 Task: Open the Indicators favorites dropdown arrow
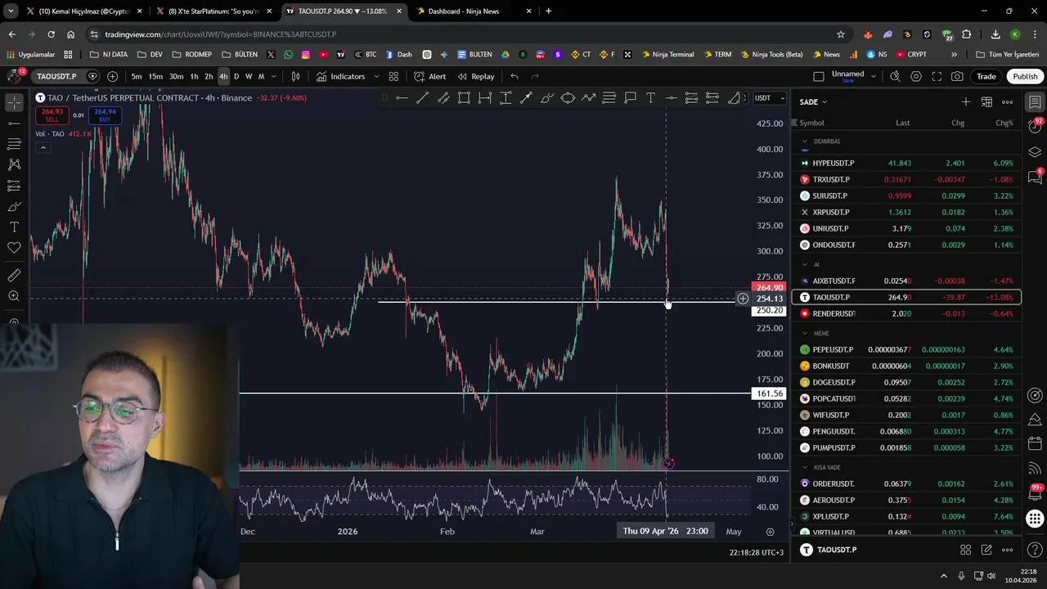(x=376, y=76)
